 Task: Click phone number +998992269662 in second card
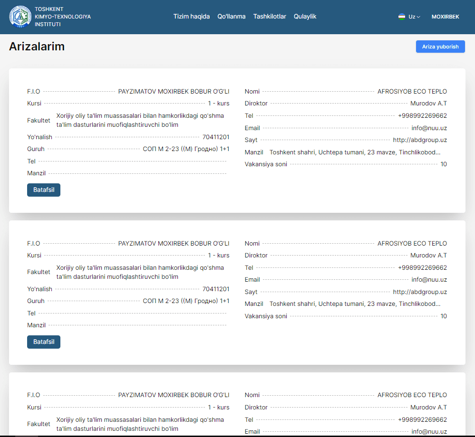coord(422,267)
